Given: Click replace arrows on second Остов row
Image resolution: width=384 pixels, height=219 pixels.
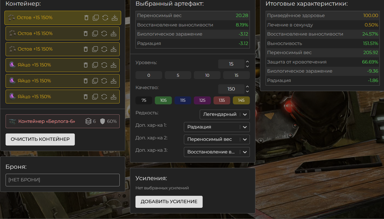Looking at the screenshot, I should [104, 34].
